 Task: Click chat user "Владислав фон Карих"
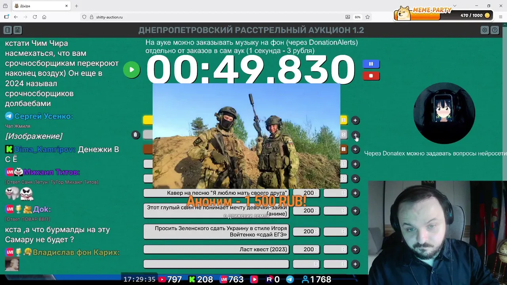point(76,253)
